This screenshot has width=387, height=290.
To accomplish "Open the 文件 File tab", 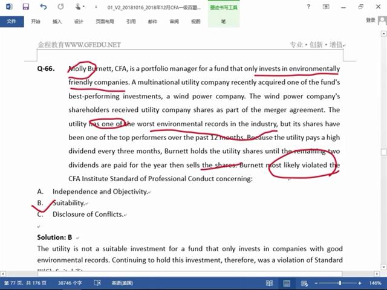I will [x=12, y=22].
